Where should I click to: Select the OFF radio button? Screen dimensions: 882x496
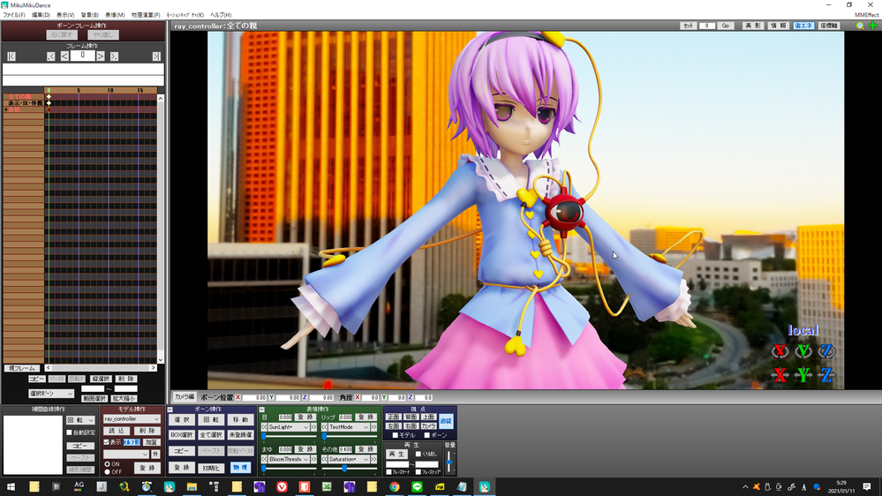(108, 472)
